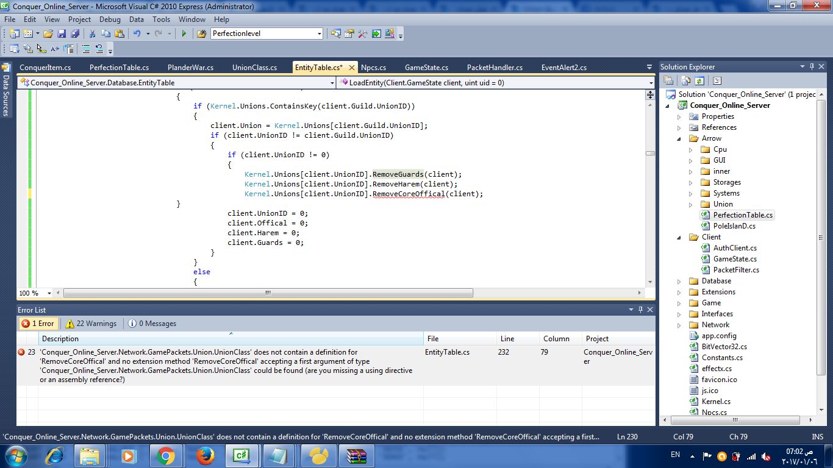The width and height of the screenshot is (833, 468).
Task: Click the Paste clipboard icon
Action: coord(120,34)
